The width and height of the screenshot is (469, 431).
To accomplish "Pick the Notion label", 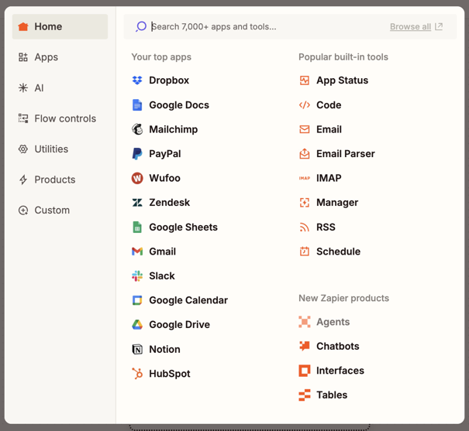I will click(x=165, y=349).
